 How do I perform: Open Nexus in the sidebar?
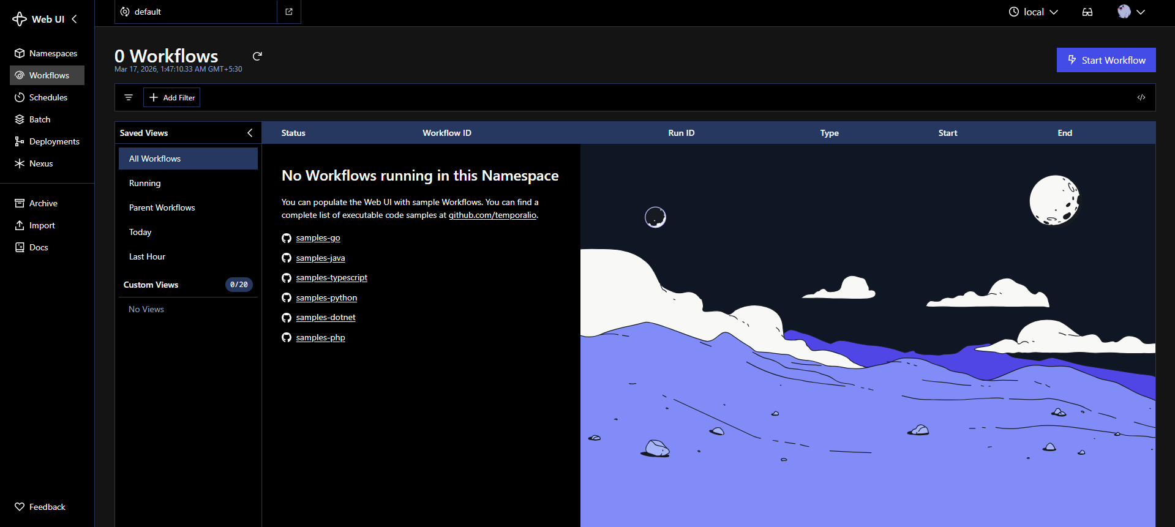pyautogui.click(x=47, y=163)
